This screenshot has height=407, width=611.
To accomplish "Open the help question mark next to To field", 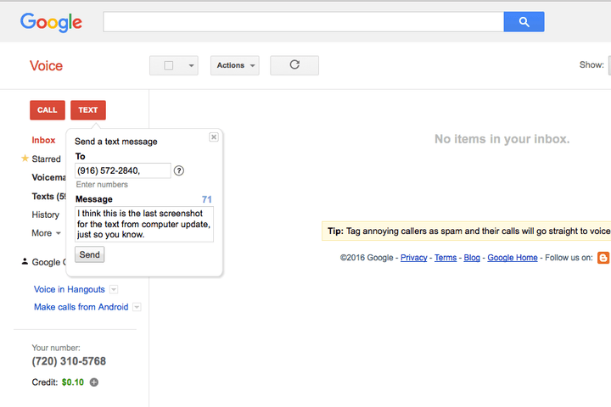I will coord(179,170).
